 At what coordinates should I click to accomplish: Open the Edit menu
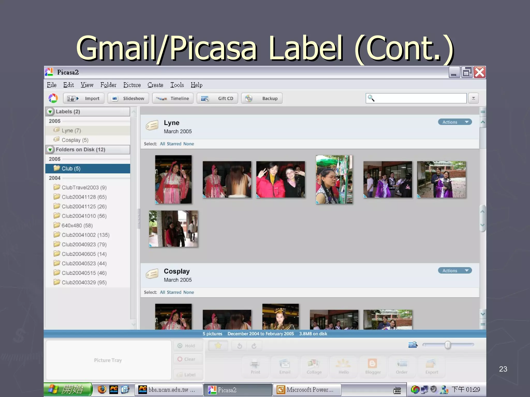(68, 85)
